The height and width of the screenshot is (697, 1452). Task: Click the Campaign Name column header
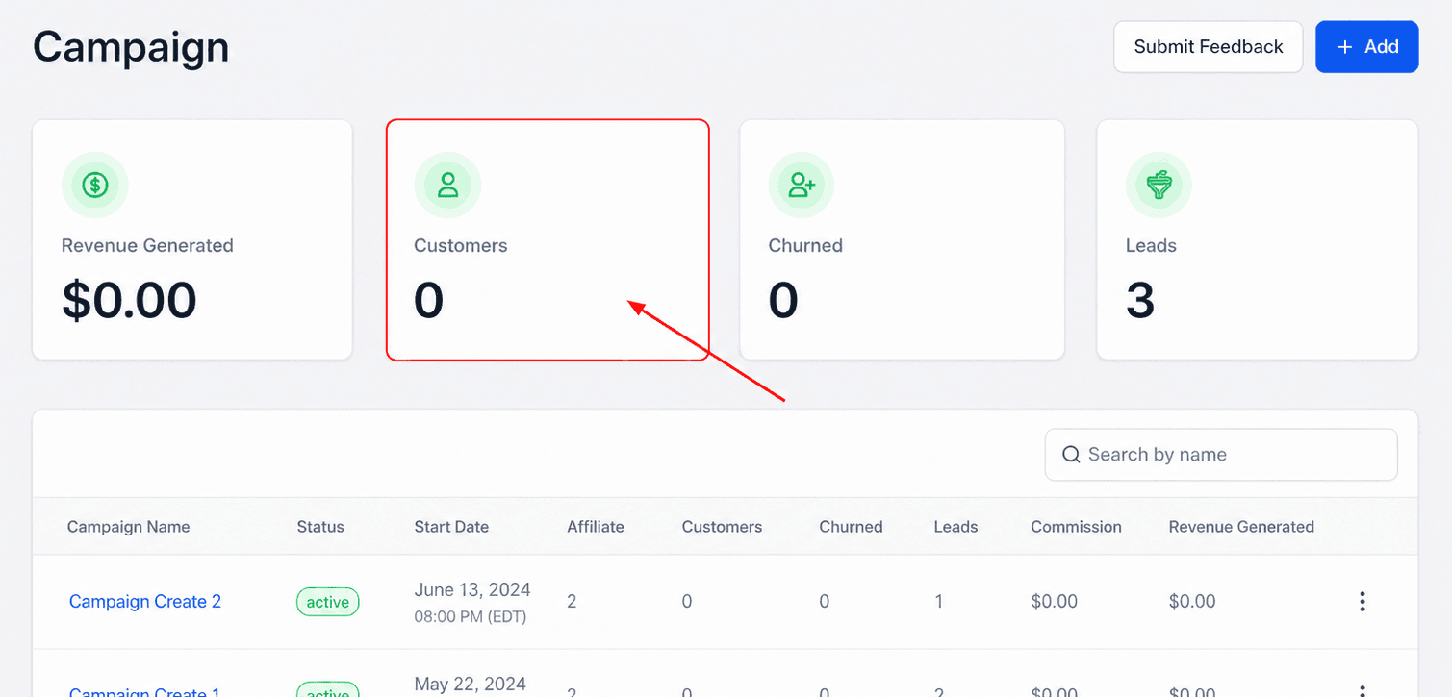coord(129,527)
